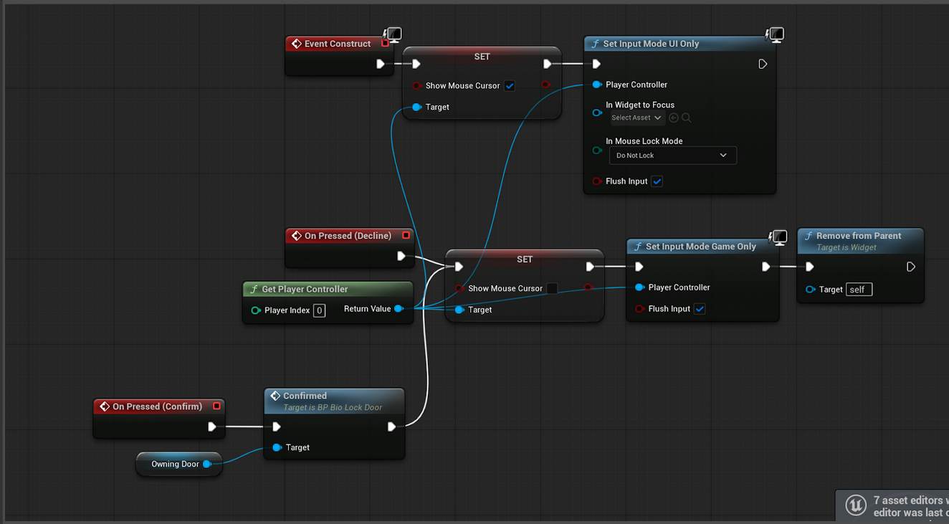
Task: Click the top SET node header
Action: click(x=482, y=57)
